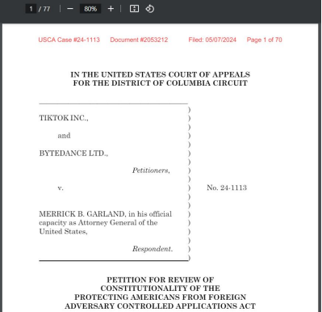
Task: Click the zoom out minus icon
Action: coord(70,9)
